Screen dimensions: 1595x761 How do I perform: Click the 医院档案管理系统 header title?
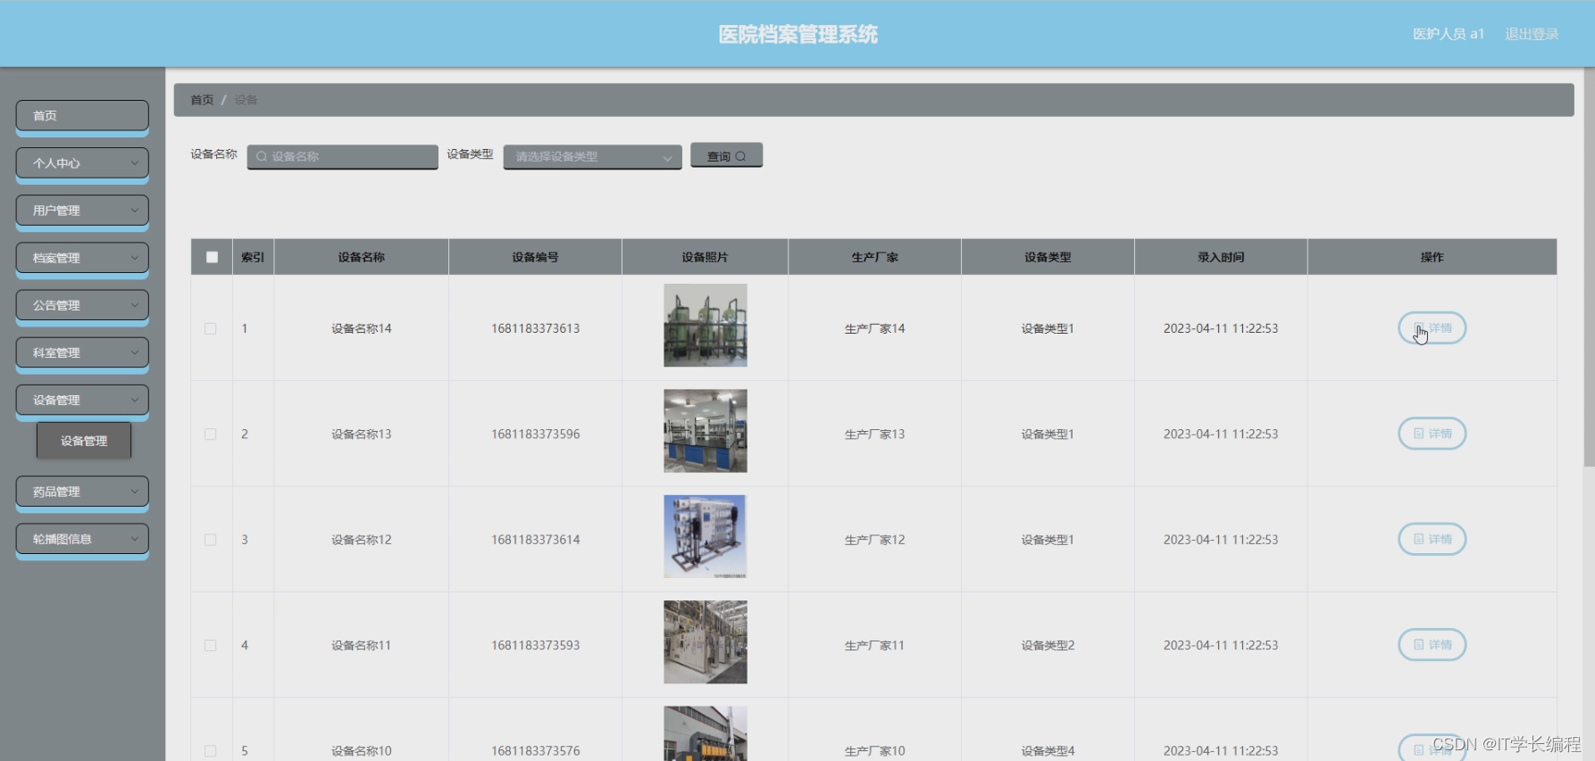click(797, 34)
